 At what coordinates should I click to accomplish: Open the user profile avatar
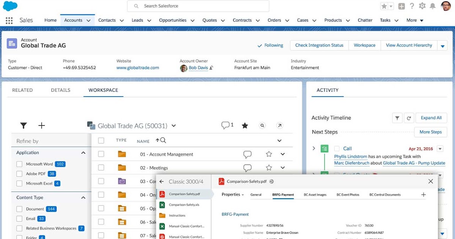[446, 6]
